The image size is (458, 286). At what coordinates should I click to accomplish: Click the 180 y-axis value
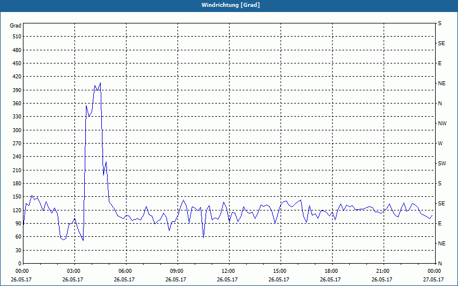pyautogui.click(x=17, y=183)
